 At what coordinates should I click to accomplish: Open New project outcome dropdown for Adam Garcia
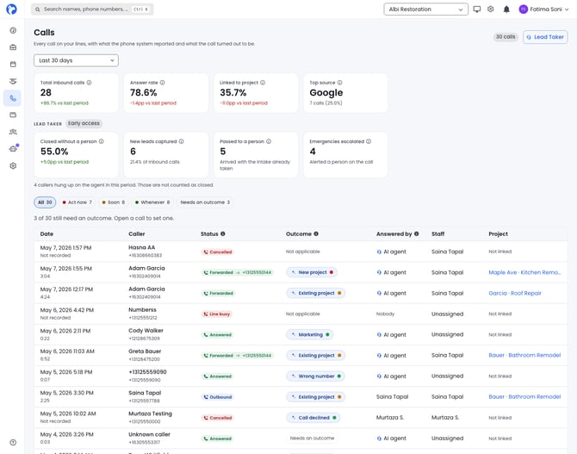pyautogui.click(x=312, y=272)
